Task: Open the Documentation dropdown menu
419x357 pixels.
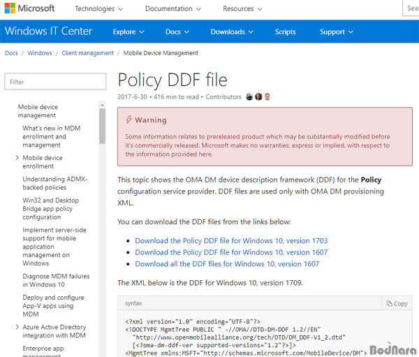Action: click(x=173, y=9)
